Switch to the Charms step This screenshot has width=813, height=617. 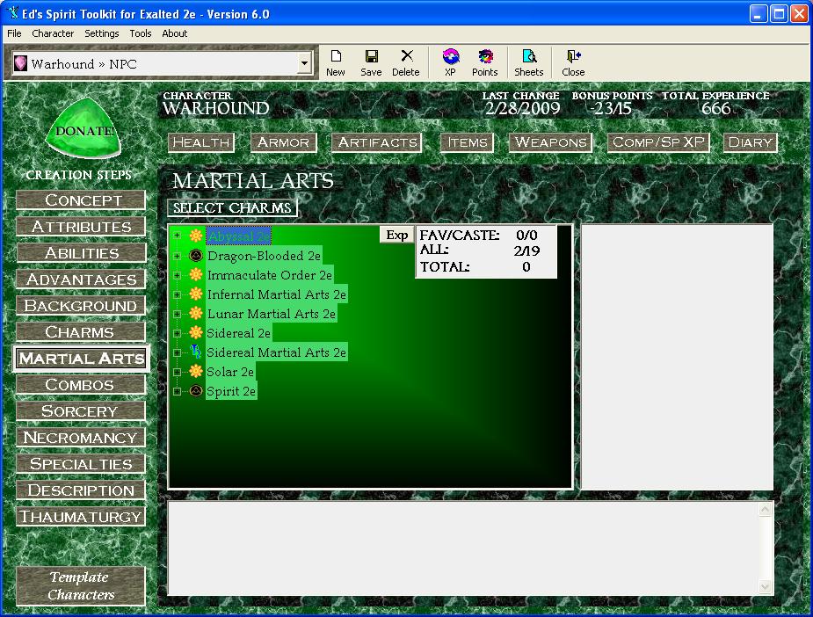81,332
